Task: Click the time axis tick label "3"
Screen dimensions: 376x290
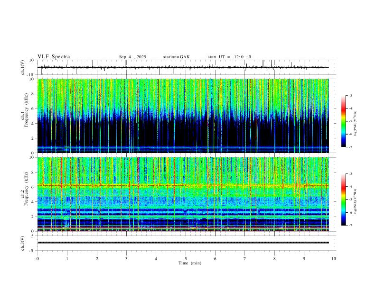Action: pos(126,259)
